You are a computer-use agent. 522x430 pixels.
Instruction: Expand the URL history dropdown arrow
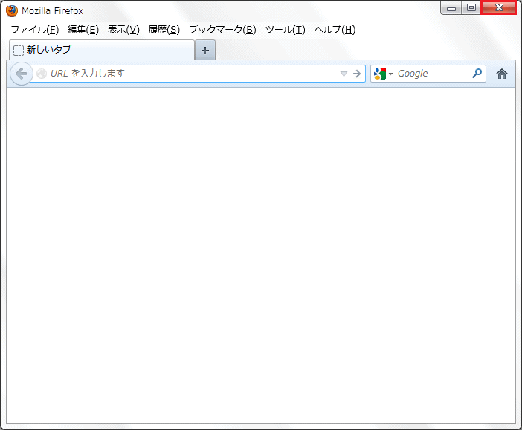[x=344, y=74]
